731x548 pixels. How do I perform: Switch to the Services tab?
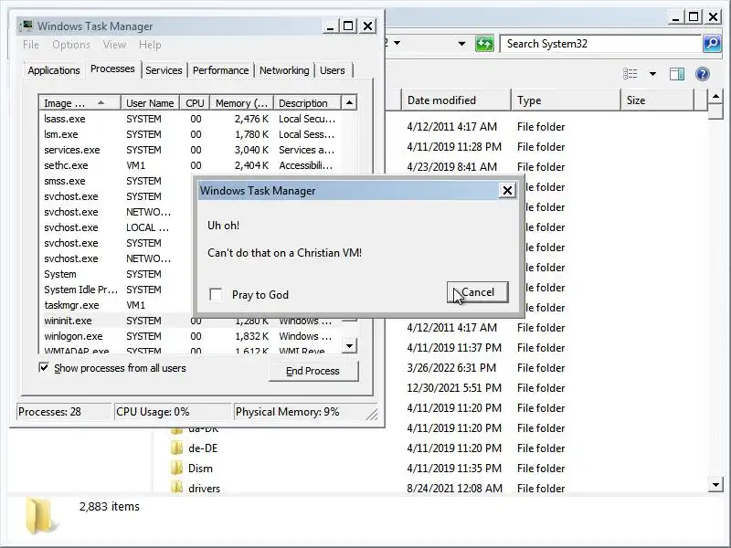click(164, 70)
